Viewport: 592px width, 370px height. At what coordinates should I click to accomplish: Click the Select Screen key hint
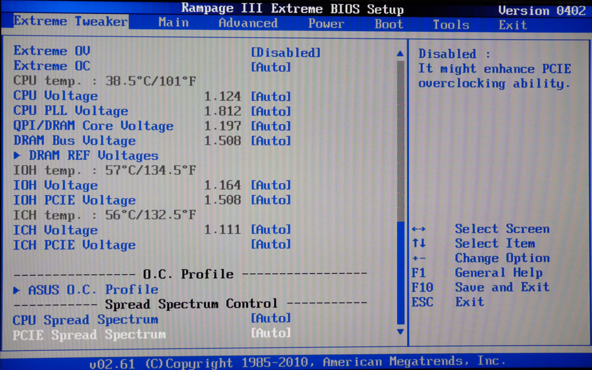point(481,229)
